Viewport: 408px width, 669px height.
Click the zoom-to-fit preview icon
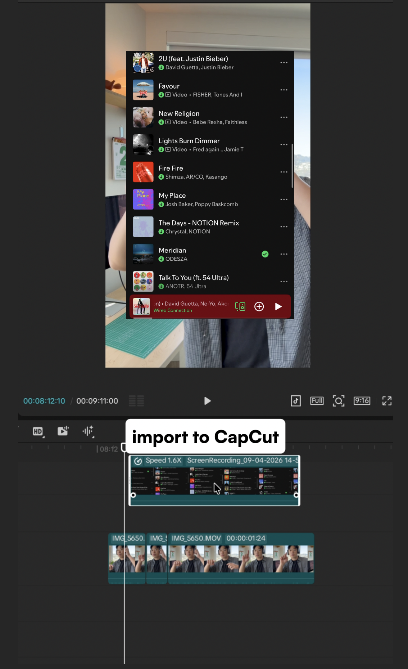point(339,401)
